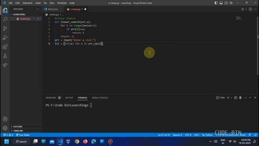Screen dimensions: 259x146
Task: Open terminal panel more actions ellipsis
Action: coord(245,98)
